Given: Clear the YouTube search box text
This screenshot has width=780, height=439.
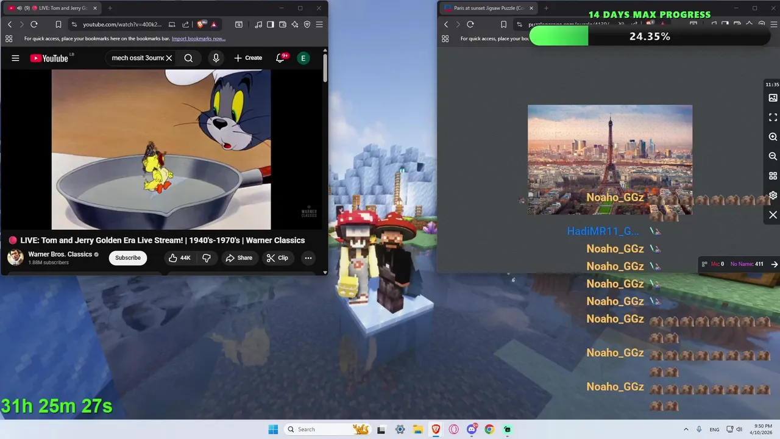Looking at the screenshot, I should point(169,58).
